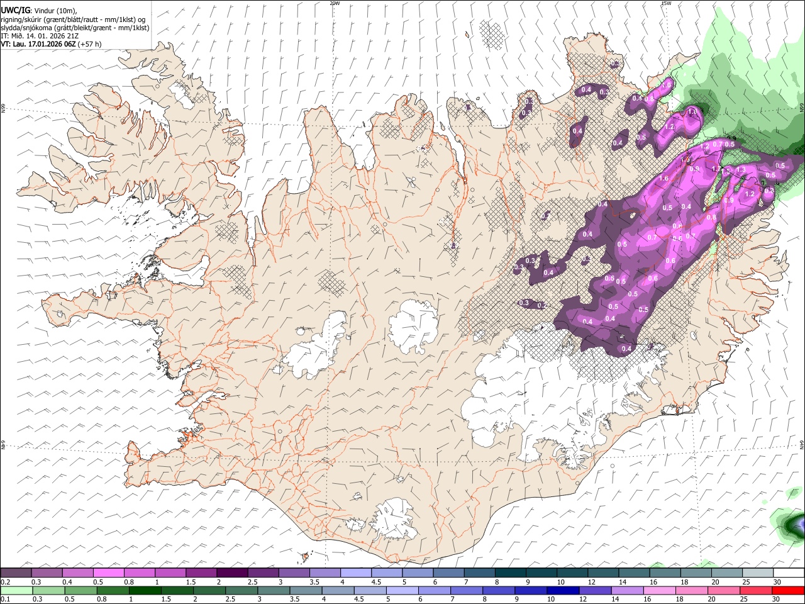805x604 pixels.
Task: Click the 'UWC/IG' title text
Action: pos(16,9)
